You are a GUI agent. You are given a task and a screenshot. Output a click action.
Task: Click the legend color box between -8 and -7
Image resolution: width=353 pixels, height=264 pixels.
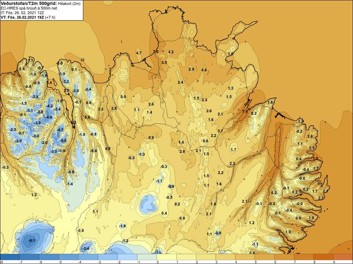click(10, 257)
